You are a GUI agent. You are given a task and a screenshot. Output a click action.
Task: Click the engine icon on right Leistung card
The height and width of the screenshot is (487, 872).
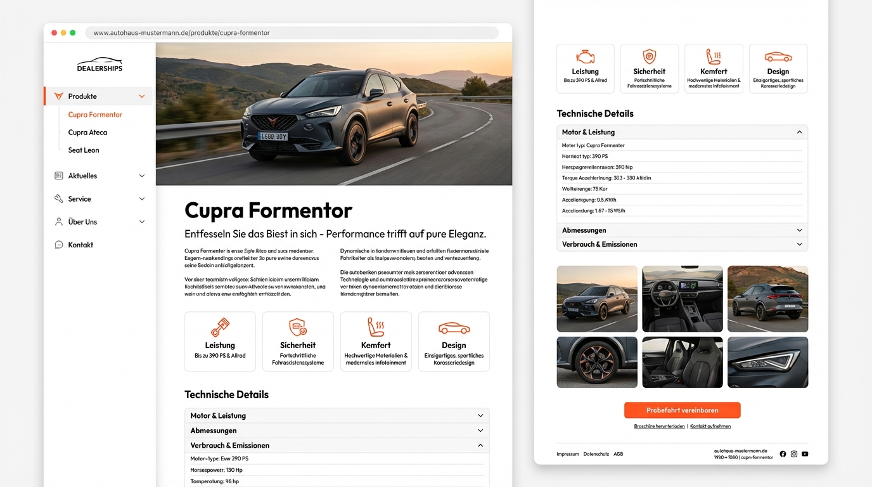pyautogui.click(x=585, y=56)
